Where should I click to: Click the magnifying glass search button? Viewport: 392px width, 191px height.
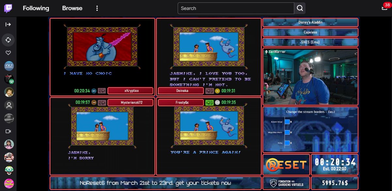point(300,8)
